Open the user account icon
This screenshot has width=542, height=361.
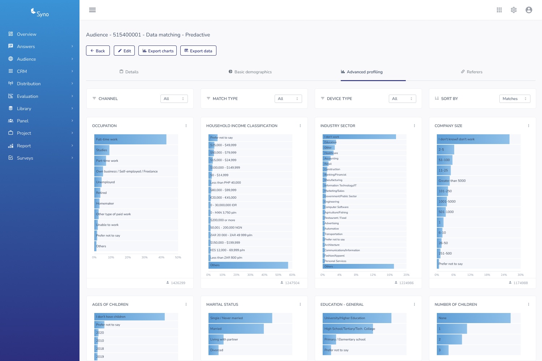coord(529,10)
